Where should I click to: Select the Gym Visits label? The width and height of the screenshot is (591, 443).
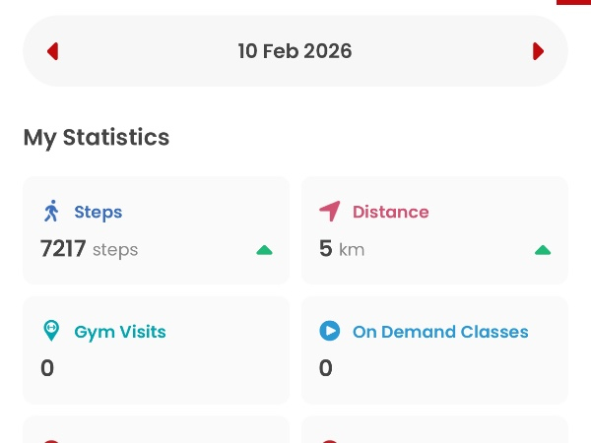click(119, 332)
